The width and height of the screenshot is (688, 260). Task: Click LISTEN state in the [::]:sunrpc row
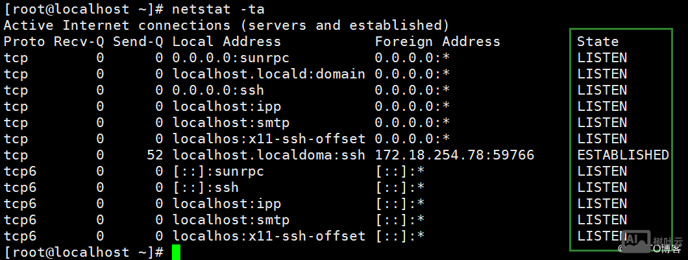(x=602, y=171)
